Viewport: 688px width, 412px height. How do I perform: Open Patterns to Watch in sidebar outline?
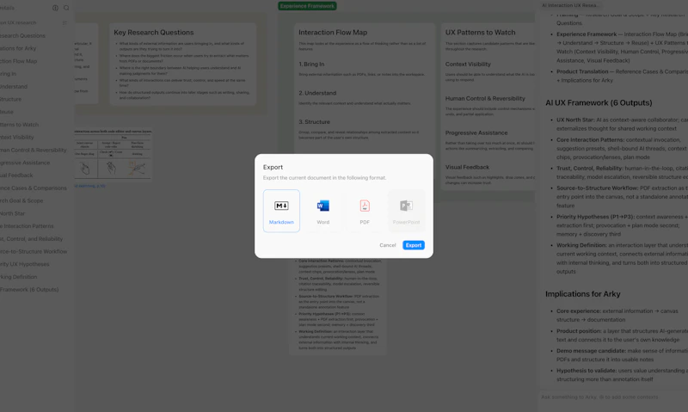click(x=19, y=125)
